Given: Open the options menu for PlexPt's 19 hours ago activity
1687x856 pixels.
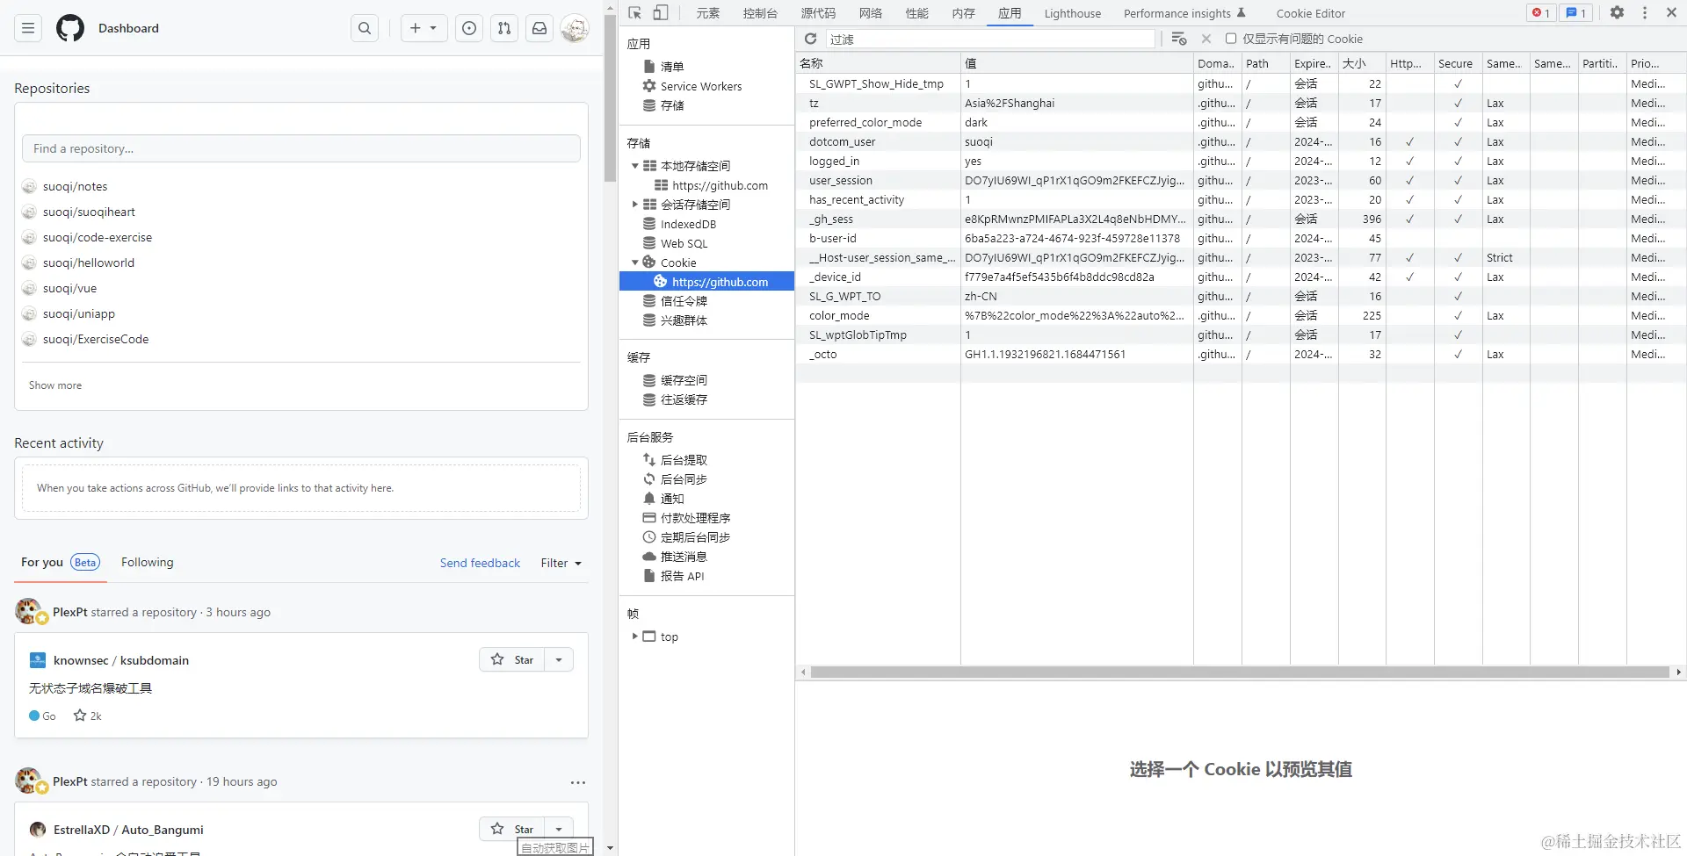Looking at the screenshot, I should tap(577, 782).
